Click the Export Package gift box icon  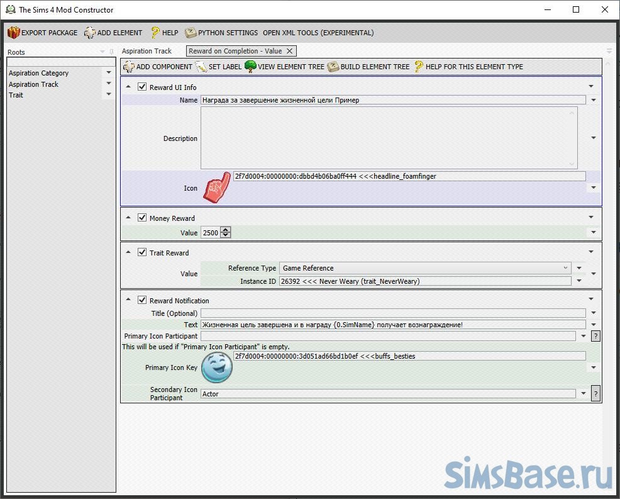[x=14, y=33]
